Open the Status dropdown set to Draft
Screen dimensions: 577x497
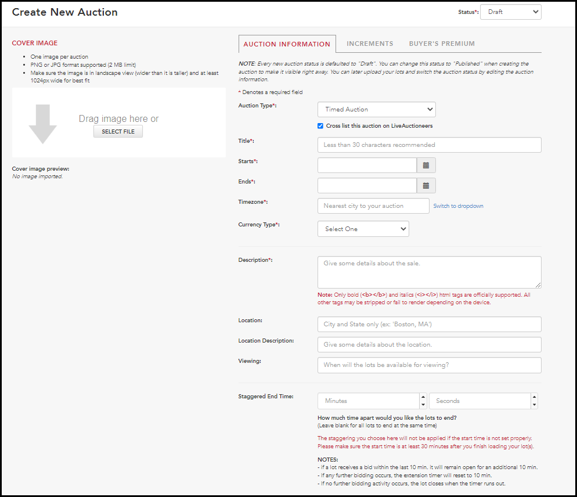pyautogui.click(x=511, y=12)
